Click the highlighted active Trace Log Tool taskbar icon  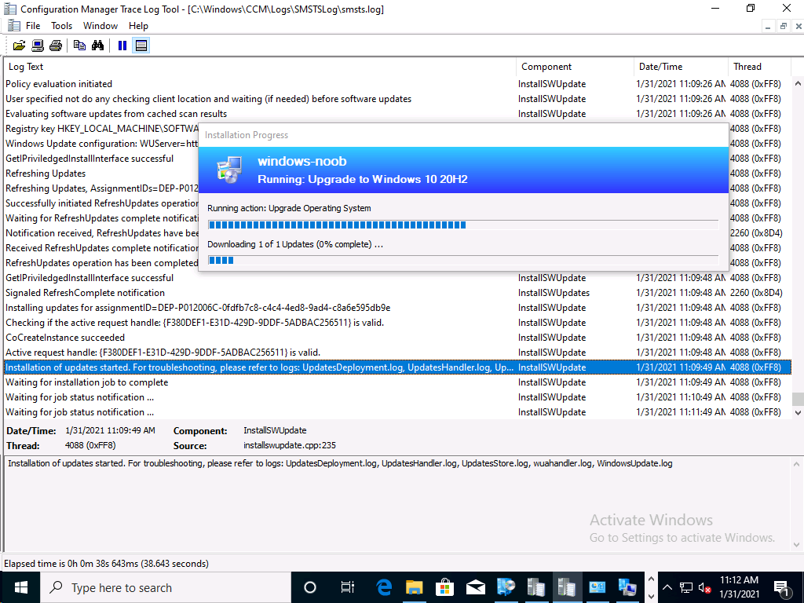pyautogui.click(x=567, y=587)
